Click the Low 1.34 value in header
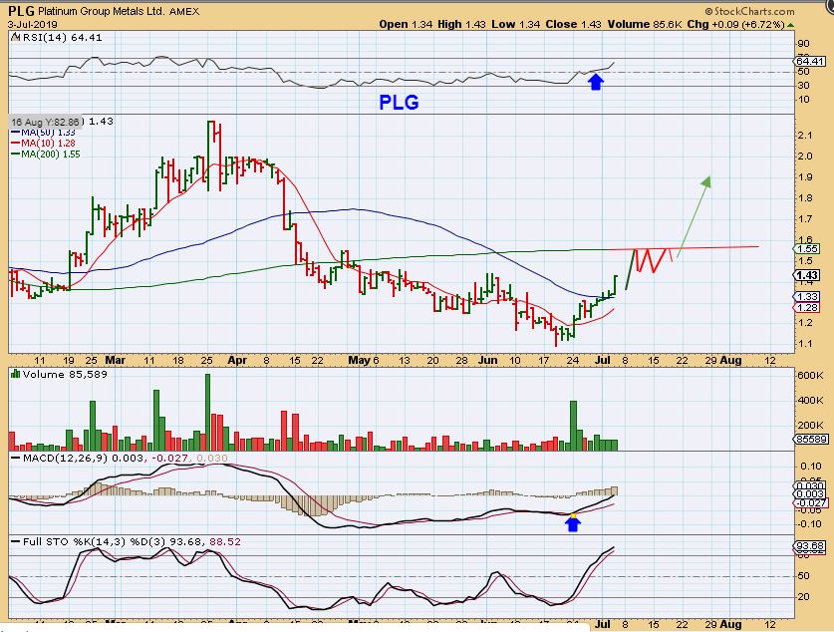 (x=515, y=25)
